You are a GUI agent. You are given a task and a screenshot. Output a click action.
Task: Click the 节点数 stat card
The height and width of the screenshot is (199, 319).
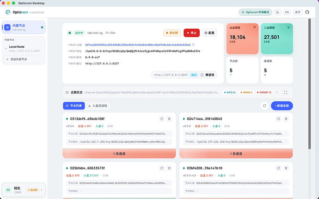click(242, 70)
